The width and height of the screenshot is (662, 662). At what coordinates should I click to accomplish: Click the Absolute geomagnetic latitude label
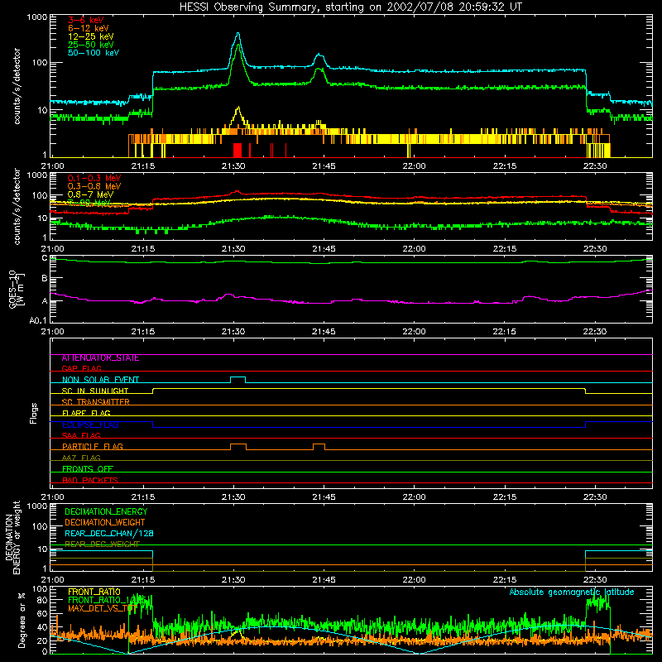coord(572,592)
